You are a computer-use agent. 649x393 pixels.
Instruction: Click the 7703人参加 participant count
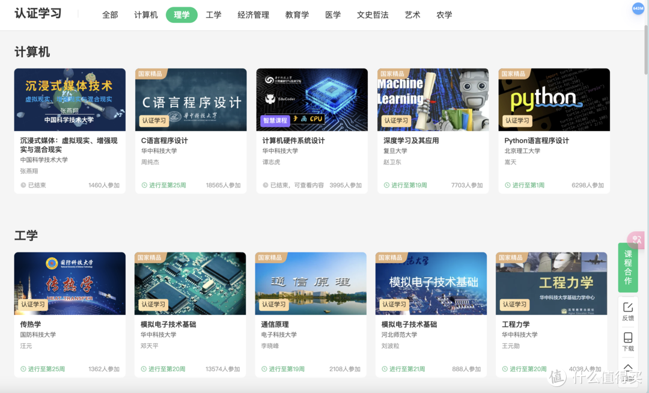[x=467, y=185]
